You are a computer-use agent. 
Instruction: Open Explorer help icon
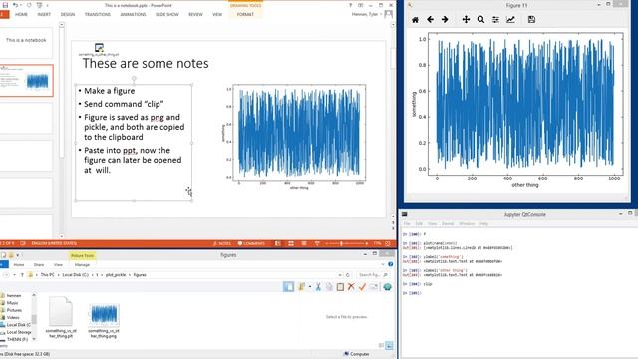[390, 264]
